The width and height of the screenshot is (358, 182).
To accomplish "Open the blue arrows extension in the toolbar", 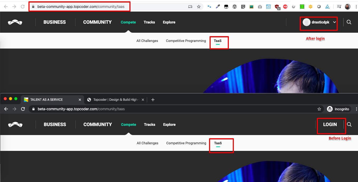I will (209, 7).
